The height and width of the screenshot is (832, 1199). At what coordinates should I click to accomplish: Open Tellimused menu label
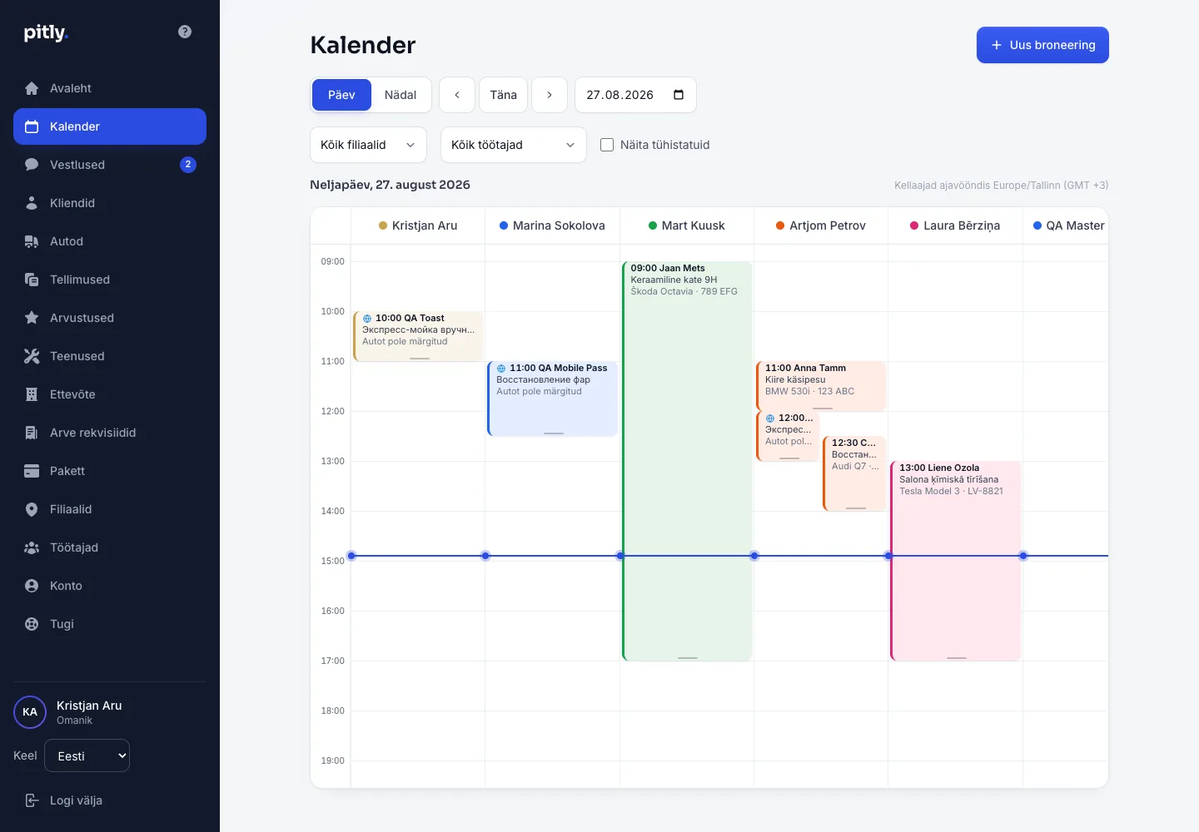click(80, 280)
